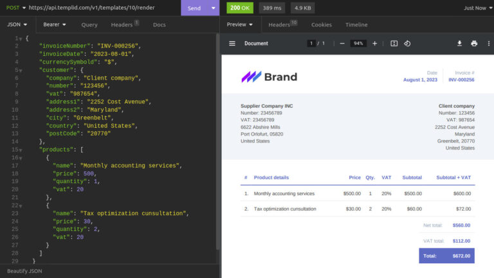Viewport: 494px width, 278px height.
Task: Expand the JSON body type dropdown
Action: 17,25
